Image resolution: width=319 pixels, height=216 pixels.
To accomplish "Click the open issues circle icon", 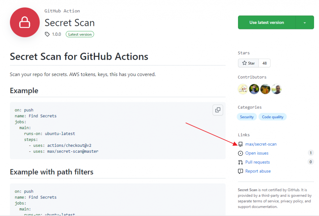I will 240,153.
